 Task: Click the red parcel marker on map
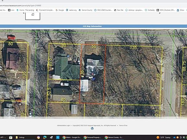coord(93,74)
